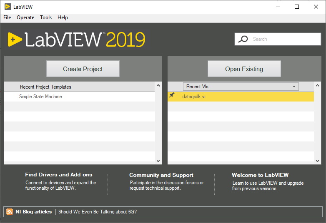
Task: Open the 6G blog article headline
Action: [x=98, y=212]
